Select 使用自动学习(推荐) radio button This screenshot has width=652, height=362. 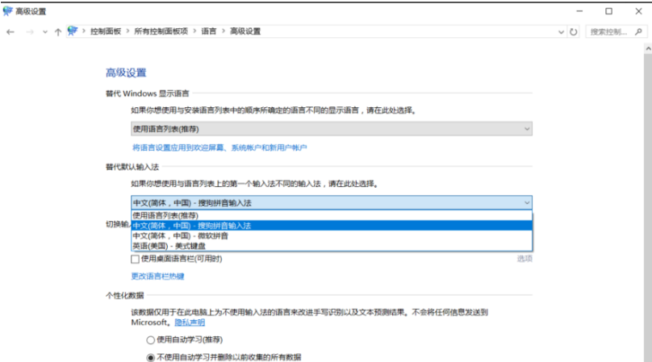point(150,340)
